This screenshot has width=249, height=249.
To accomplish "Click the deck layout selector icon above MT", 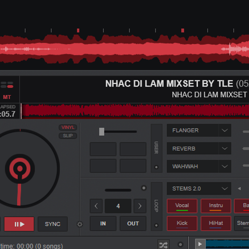I will [7, 85].
